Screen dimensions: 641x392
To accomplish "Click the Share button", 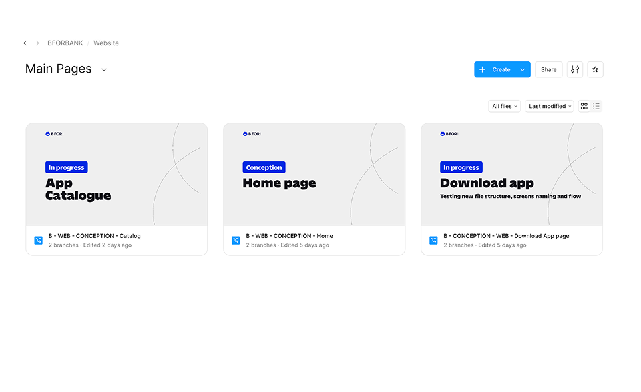I will point(548,69).
